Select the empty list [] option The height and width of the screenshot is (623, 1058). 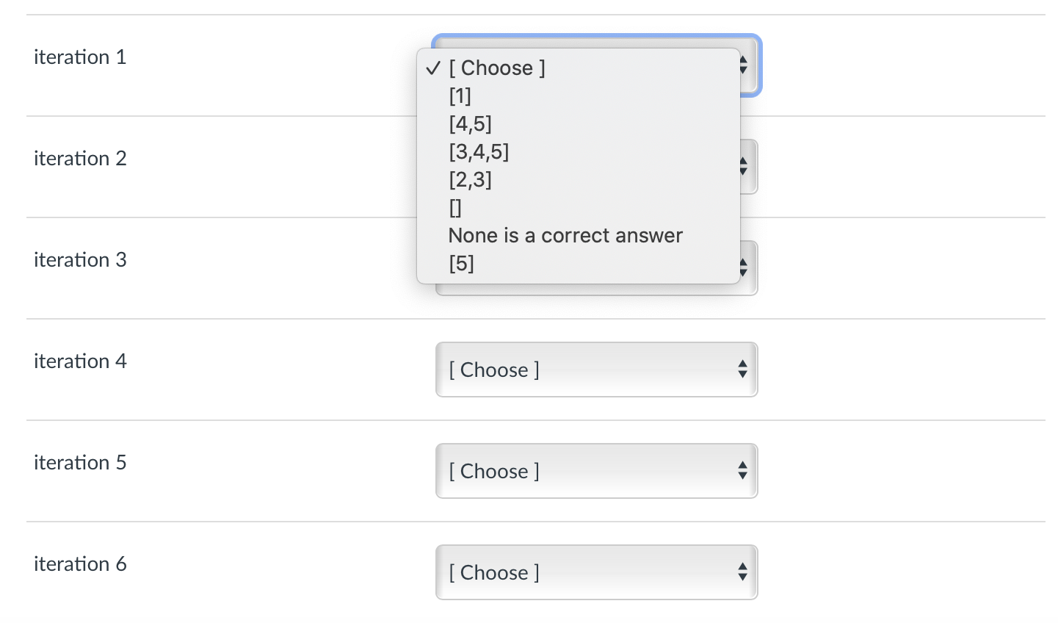pos(454,207)
